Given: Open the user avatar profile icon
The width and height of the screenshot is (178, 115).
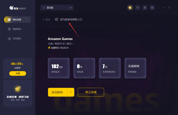Looking at the screenshot, I should click(130, 7).
